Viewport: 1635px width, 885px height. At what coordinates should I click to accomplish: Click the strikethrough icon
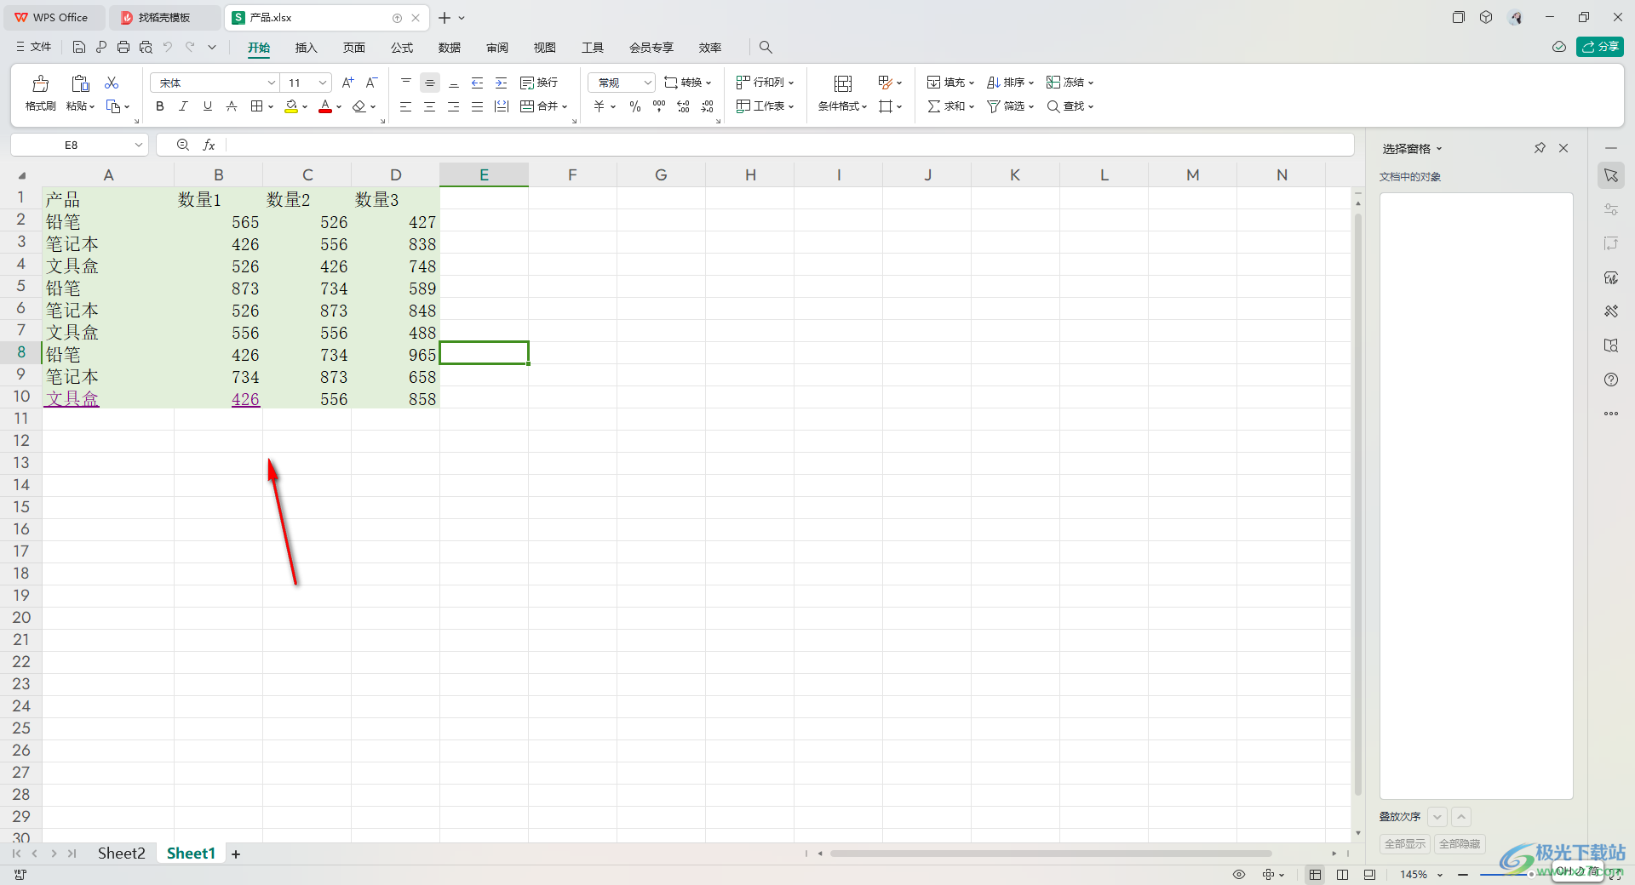click(x=232, y=106)
